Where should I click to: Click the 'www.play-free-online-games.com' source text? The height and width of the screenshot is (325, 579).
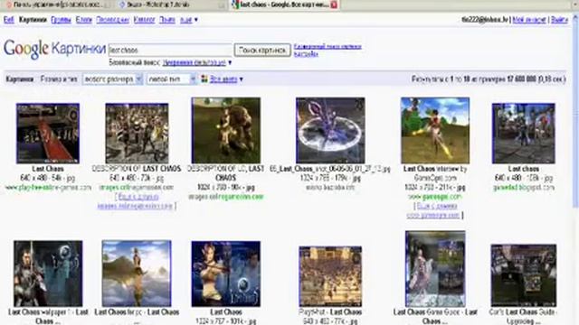48,188
